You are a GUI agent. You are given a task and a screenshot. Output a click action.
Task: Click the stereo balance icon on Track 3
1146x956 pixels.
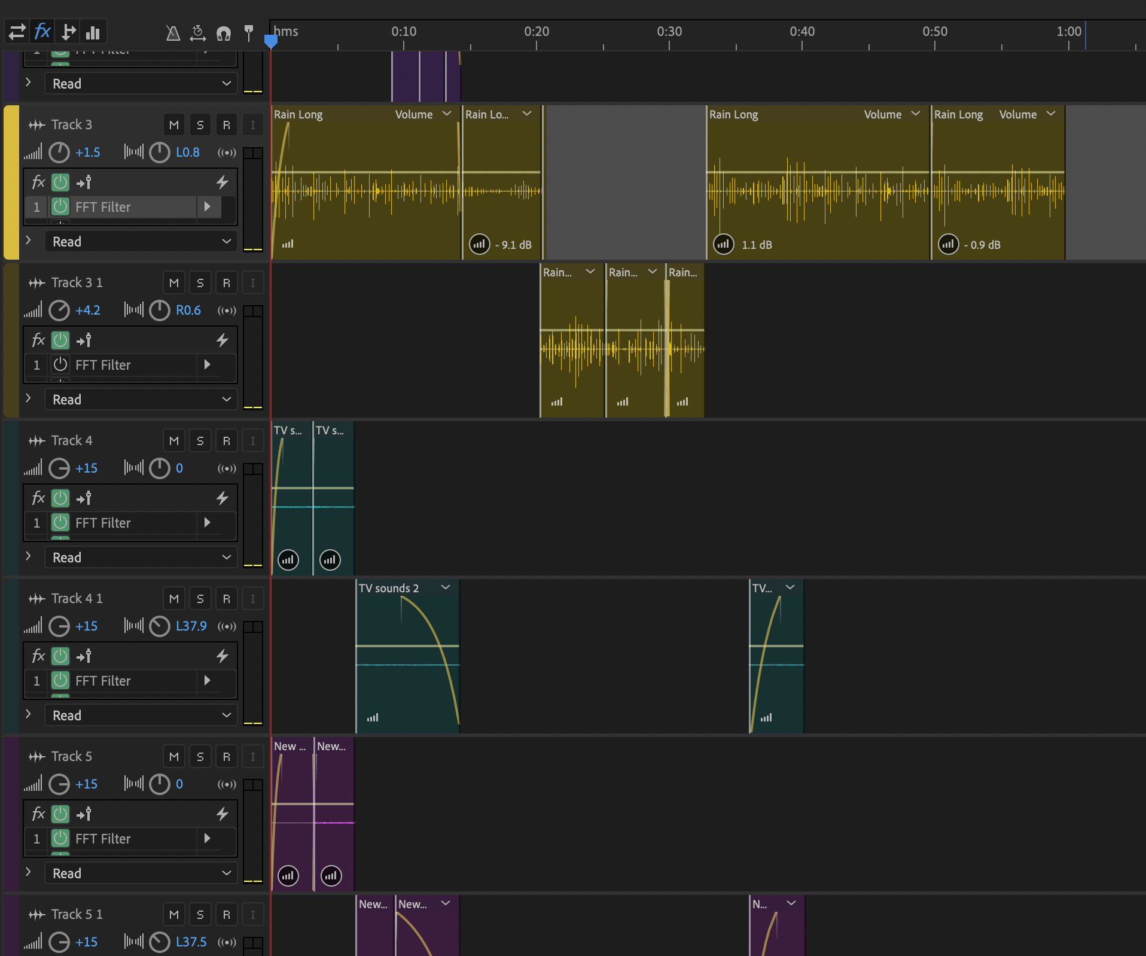133,152
